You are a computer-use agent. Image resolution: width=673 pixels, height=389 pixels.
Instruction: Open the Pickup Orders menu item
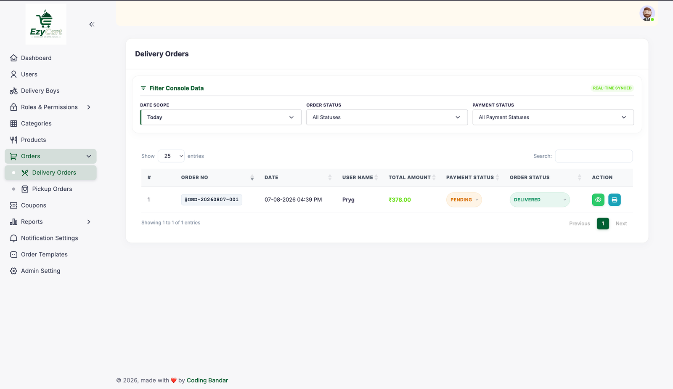50,189
